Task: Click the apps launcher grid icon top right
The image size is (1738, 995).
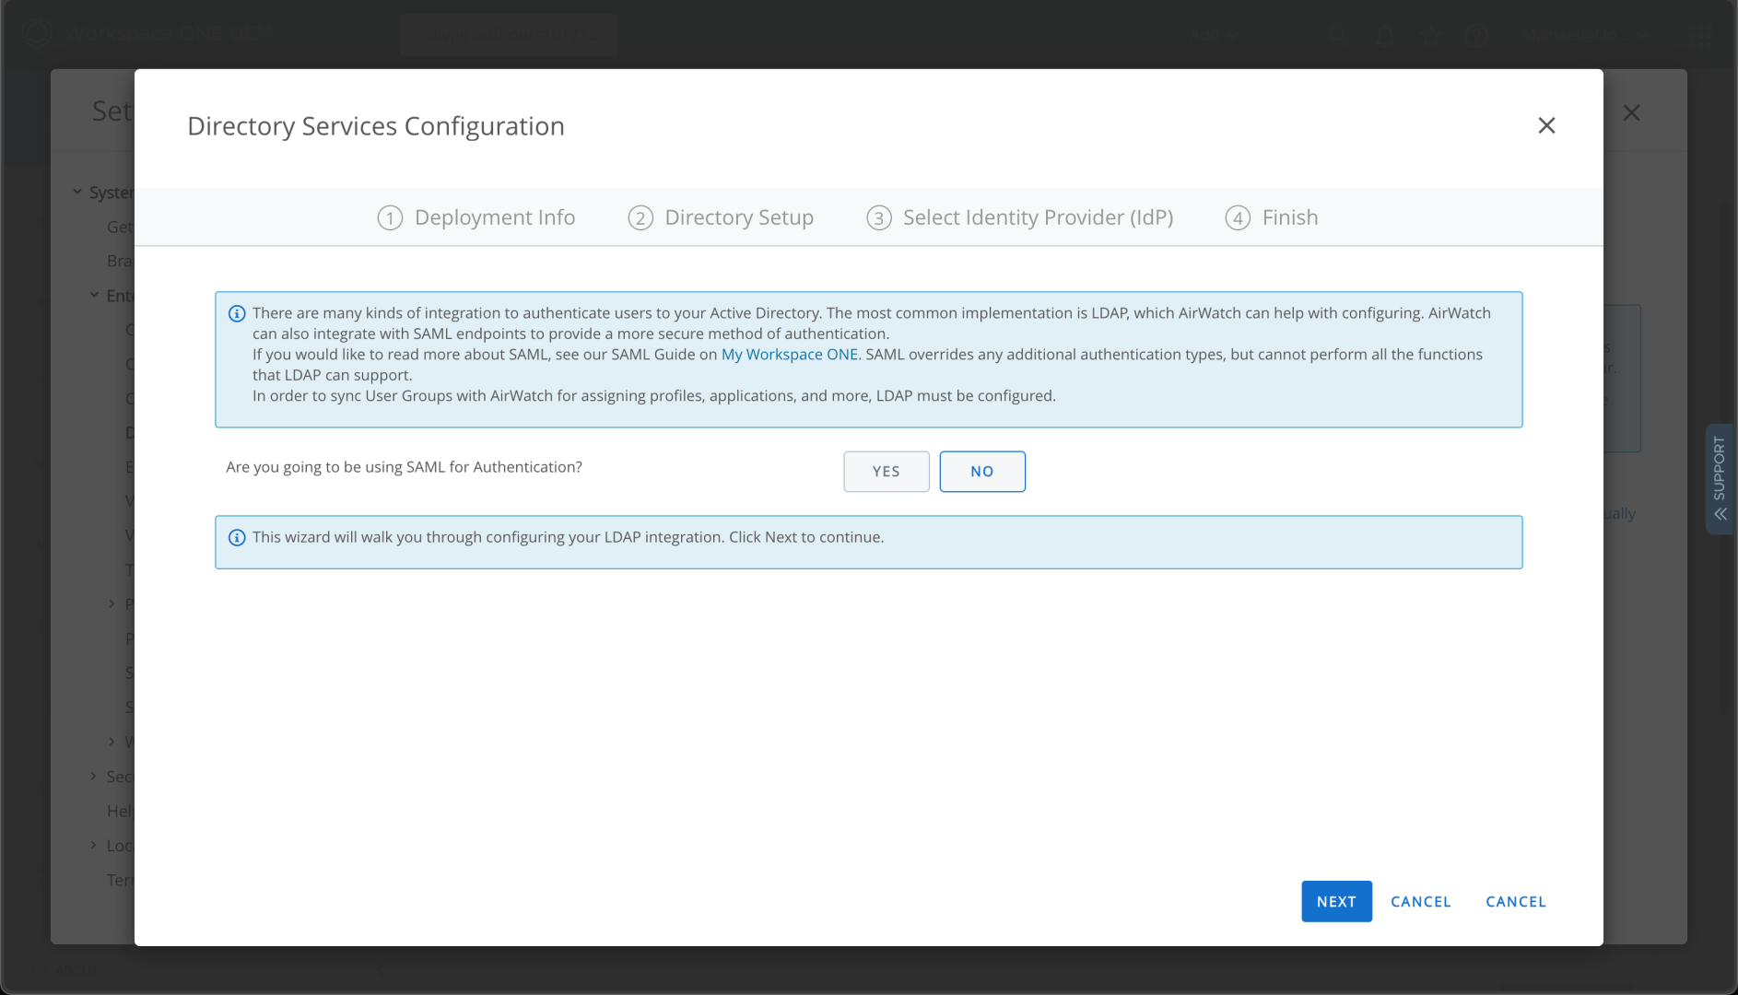Action: (1698, 35)
